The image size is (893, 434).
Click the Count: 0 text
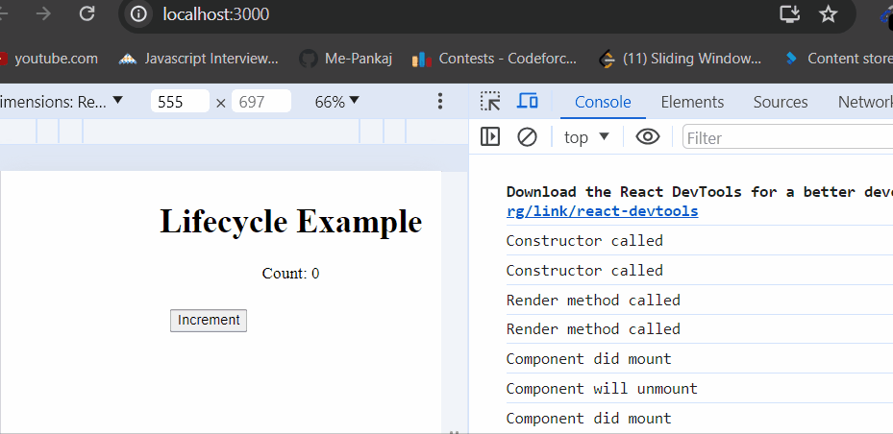click(290, 274)
